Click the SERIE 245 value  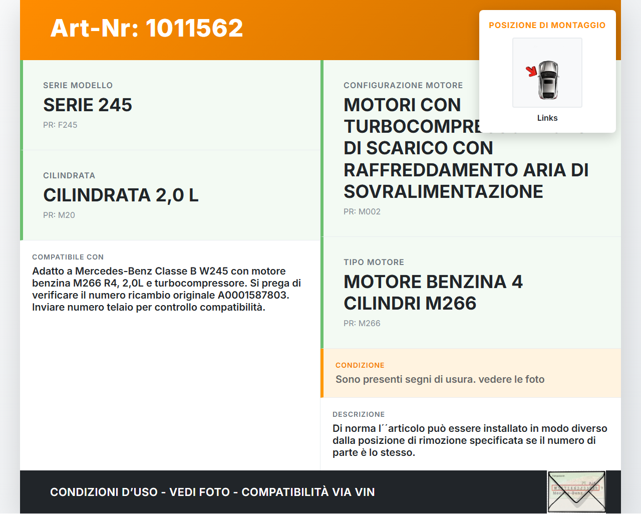coord(88,105)
